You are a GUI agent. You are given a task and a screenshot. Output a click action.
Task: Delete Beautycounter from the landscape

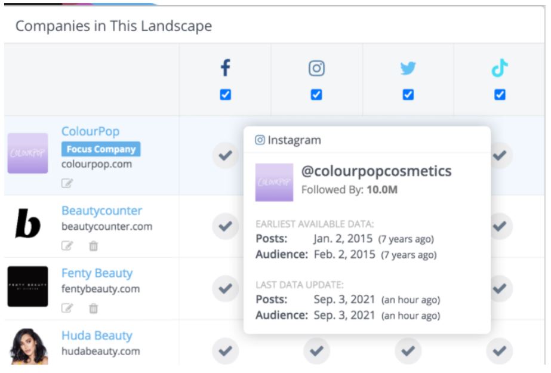click(93, 245)
